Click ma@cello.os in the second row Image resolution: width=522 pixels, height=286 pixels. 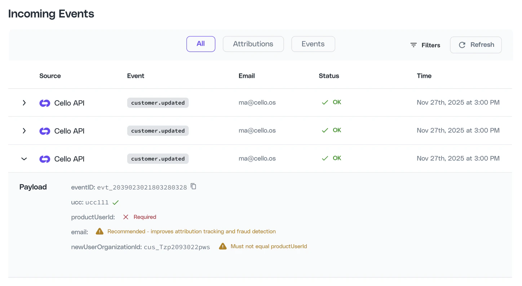click(257, 130)
